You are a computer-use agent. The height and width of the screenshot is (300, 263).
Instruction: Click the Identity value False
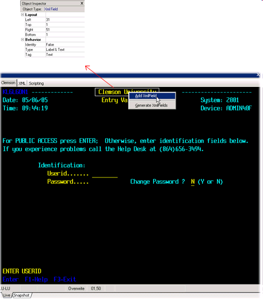[x=65, y=44]
